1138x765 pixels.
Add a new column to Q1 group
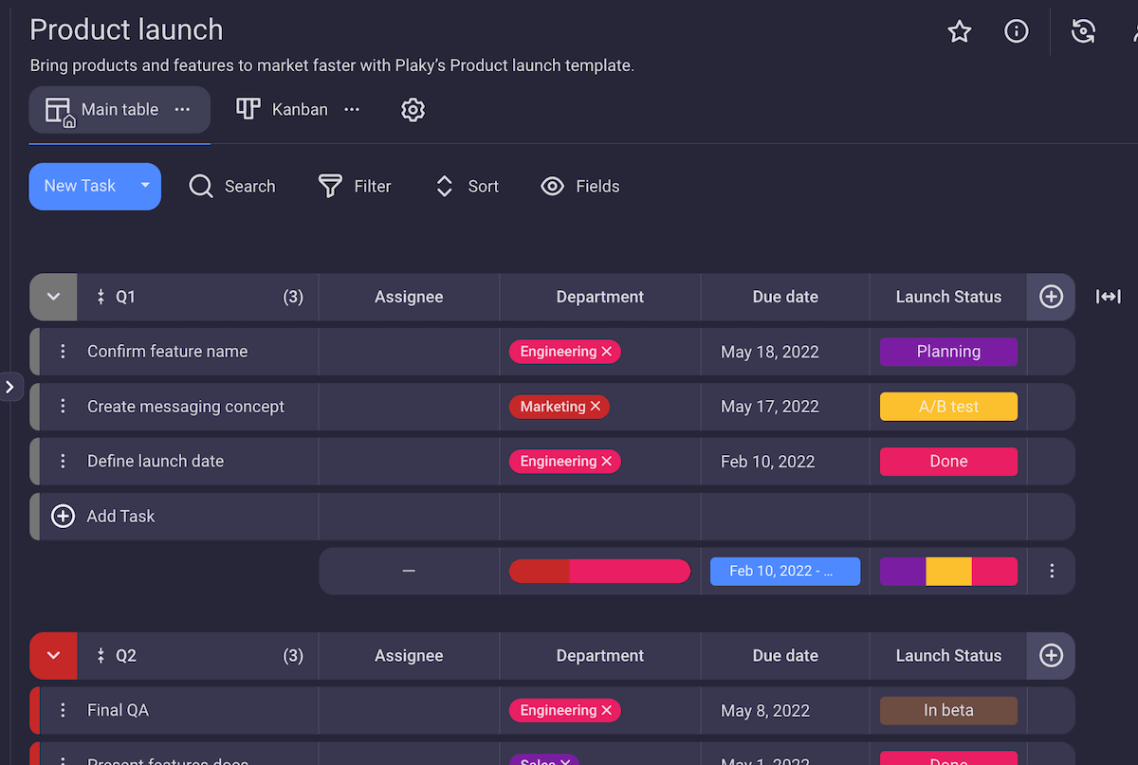click(x=1051, y=297)
